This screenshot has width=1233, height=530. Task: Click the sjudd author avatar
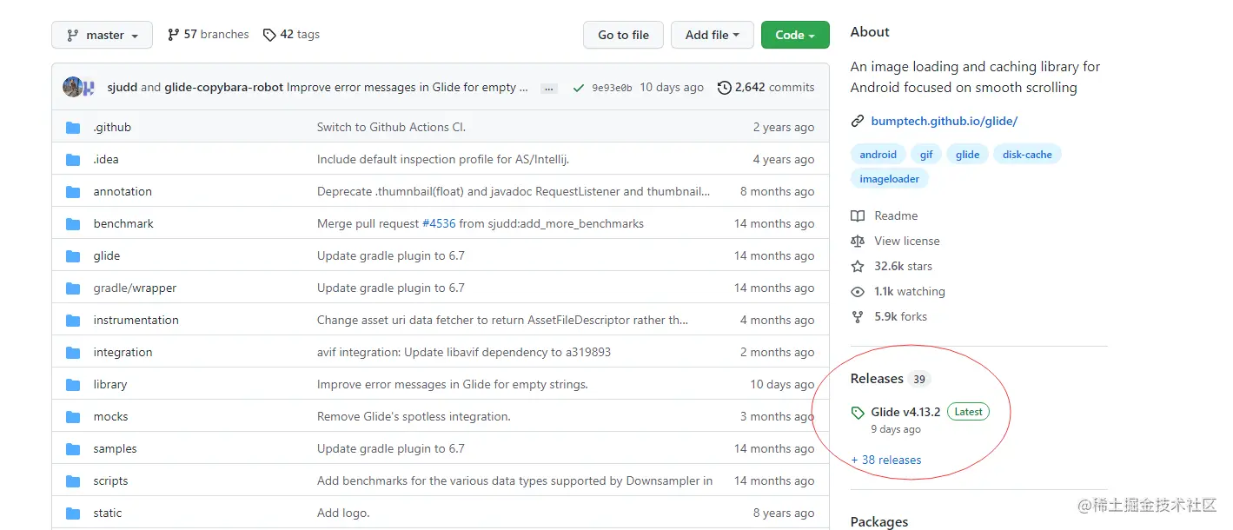72,87
